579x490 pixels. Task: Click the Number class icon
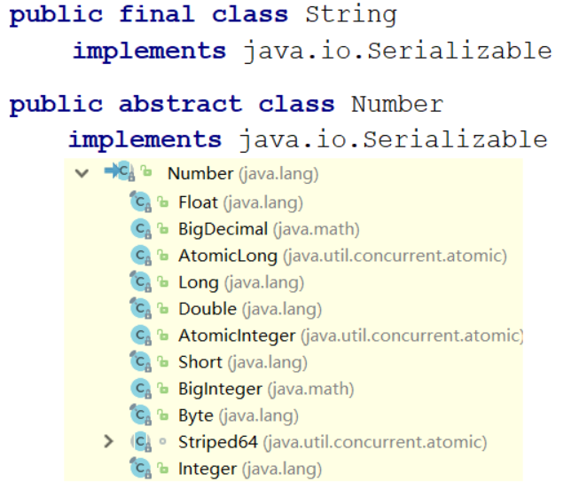click(x=121, y=171)
